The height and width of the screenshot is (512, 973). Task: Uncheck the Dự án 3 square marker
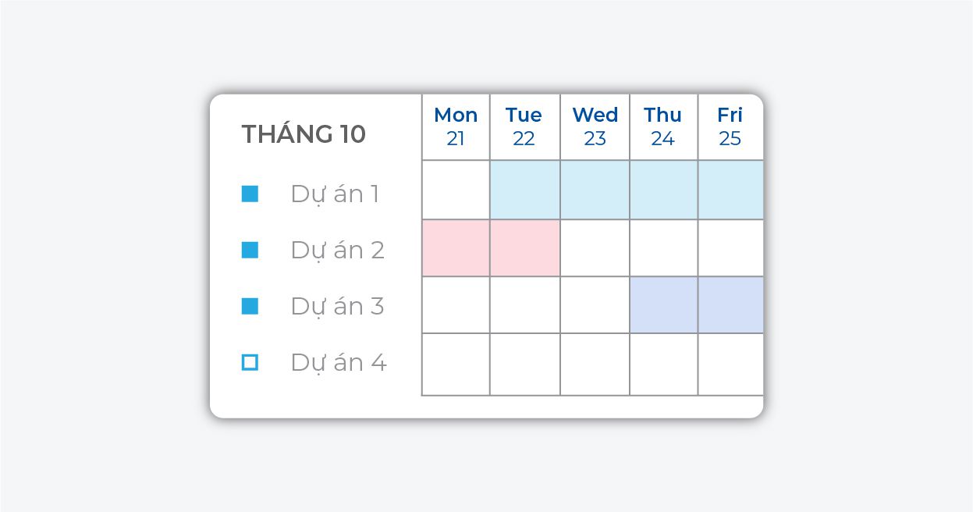coord(250,306)
